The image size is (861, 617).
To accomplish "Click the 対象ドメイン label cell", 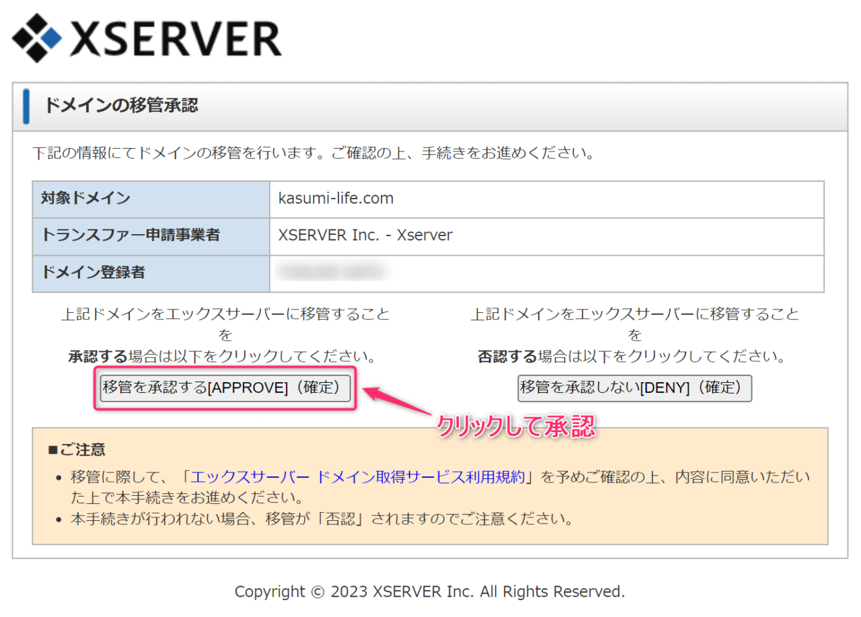I will click(x=151, y=199).
